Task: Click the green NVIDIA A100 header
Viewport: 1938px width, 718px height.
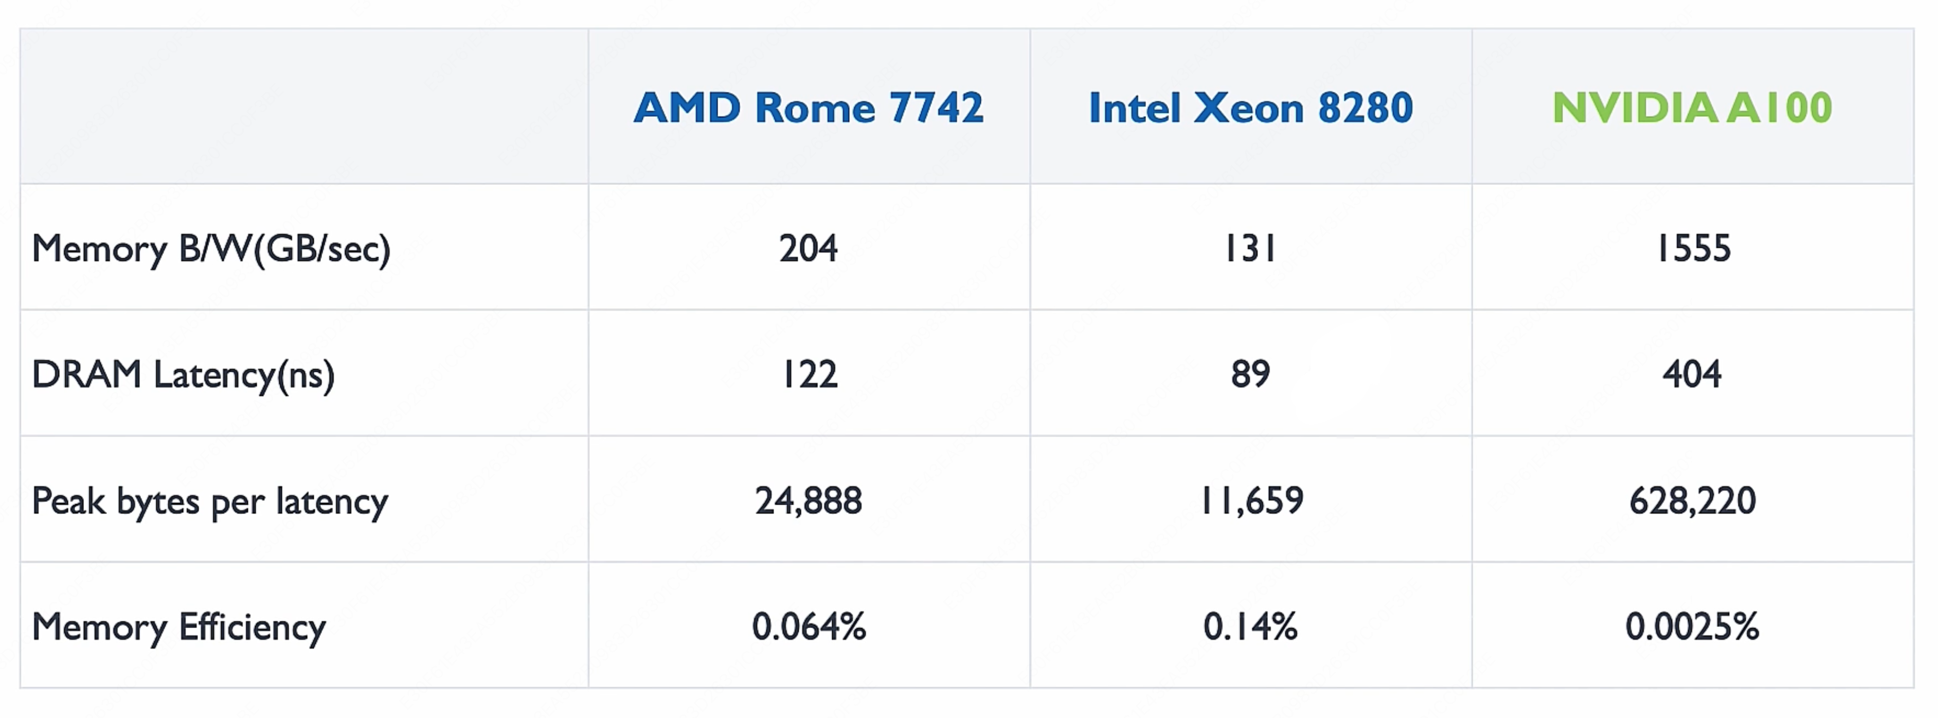Action: pyautogui.click(x=1692, y=107)
